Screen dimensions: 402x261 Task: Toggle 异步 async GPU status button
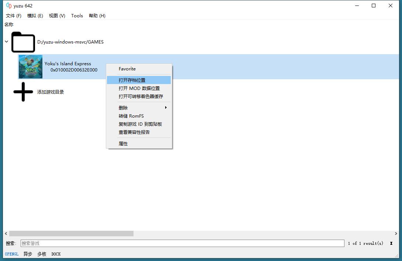click(28, 254)
